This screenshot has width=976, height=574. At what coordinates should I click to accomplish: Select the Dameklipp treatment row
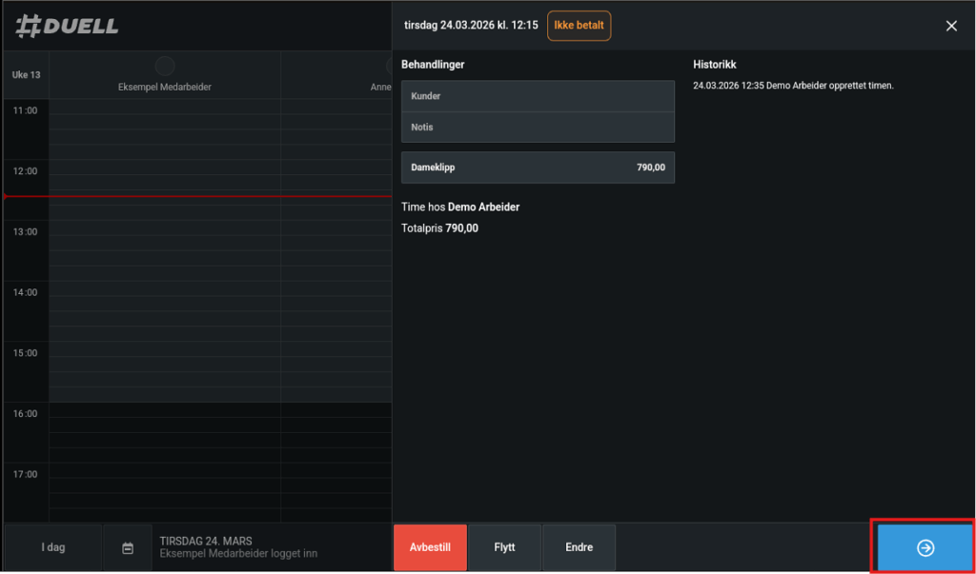[538, 168]
